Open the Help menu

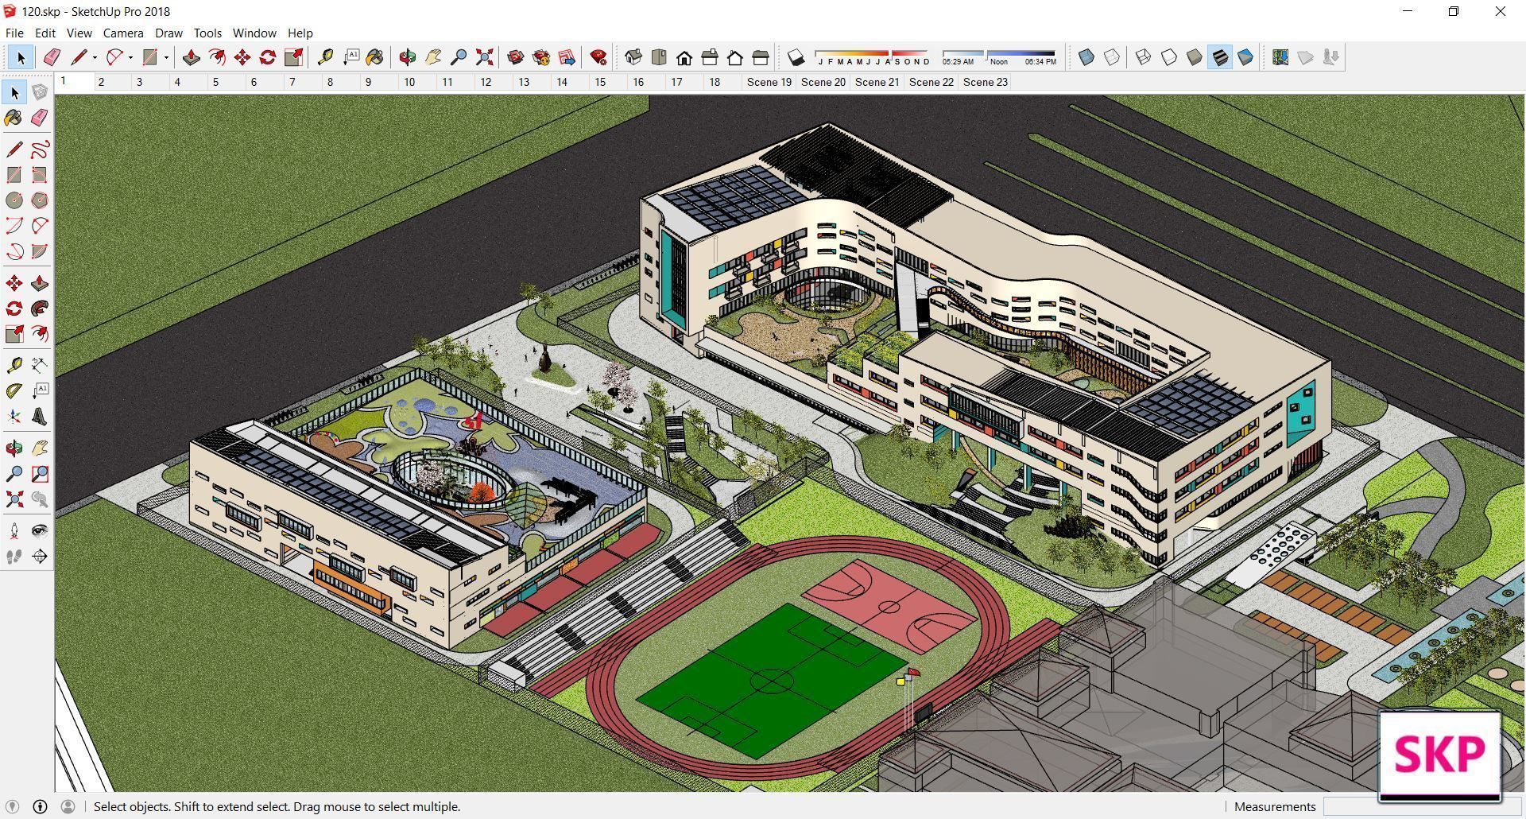(300, 33)
